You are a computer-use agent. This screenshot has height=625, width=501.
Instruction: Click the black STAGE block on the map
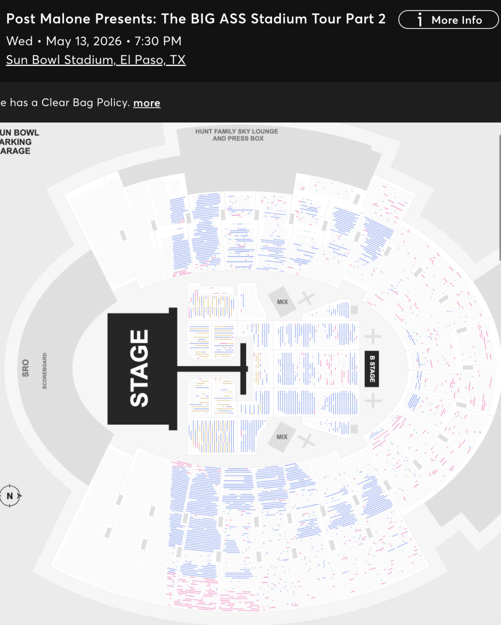138,369
